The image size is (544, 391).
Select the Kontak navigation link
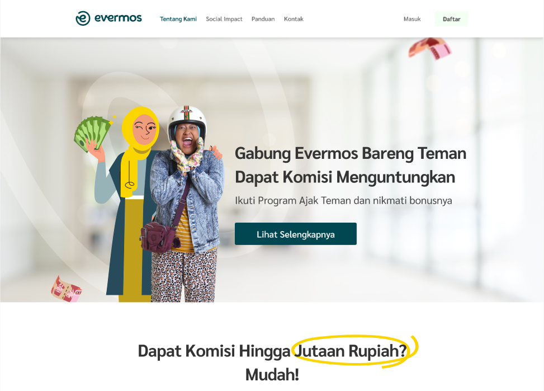(294, 19)
